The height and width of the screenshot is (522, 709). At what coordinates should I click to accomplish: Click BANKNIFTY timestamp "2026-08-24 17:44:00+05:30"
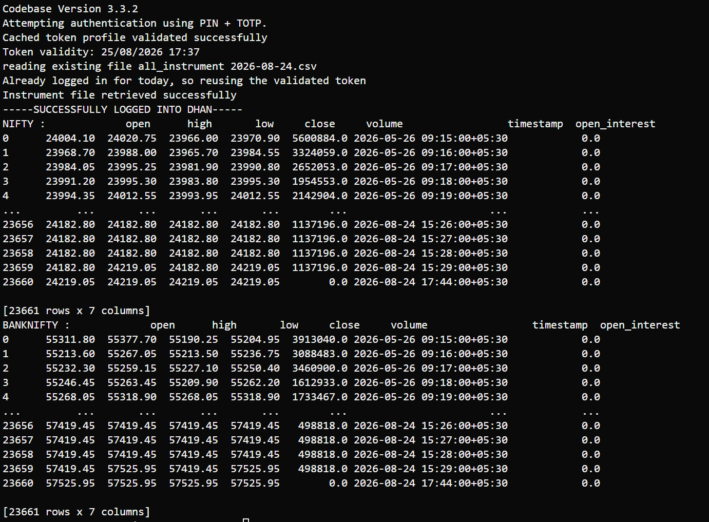pyautogui.click(x=431, y=483)
